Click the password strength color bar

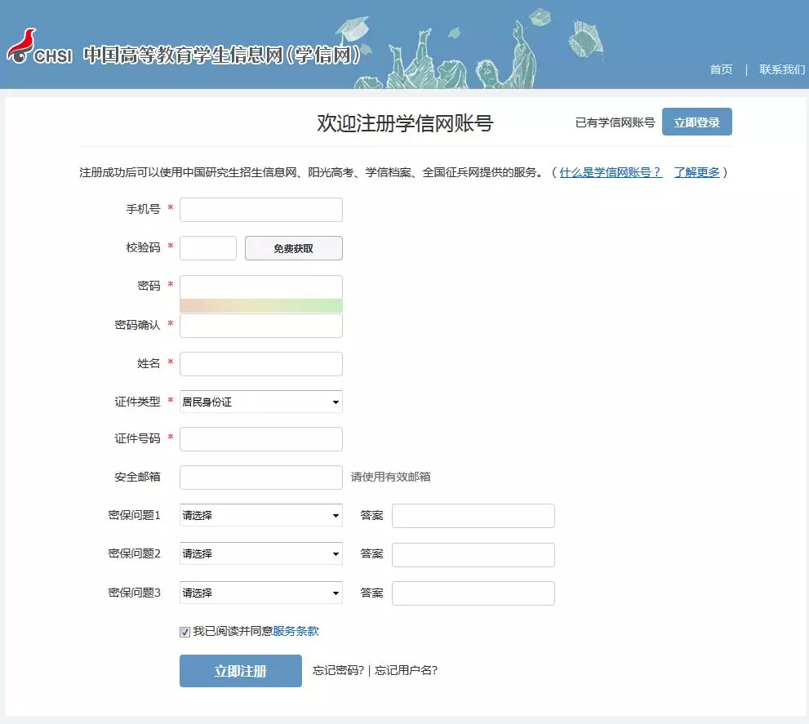tap(261, 305)
